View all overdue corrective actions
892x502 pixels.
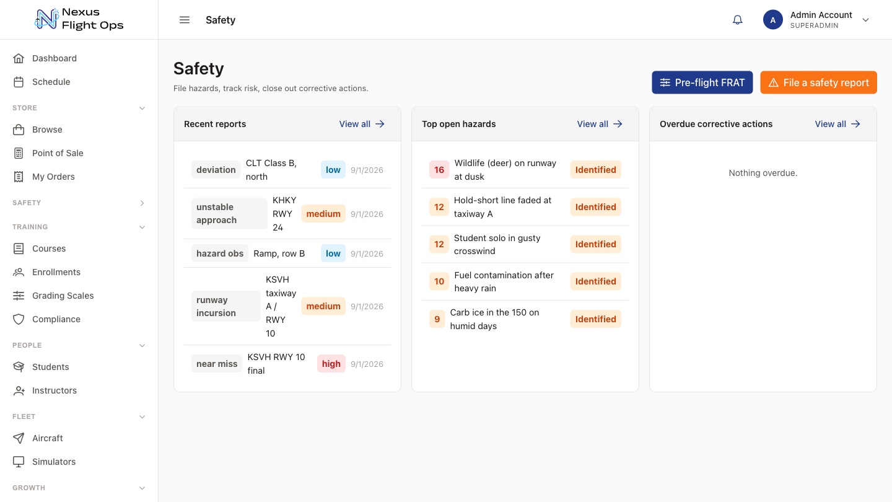click(838, 124)
